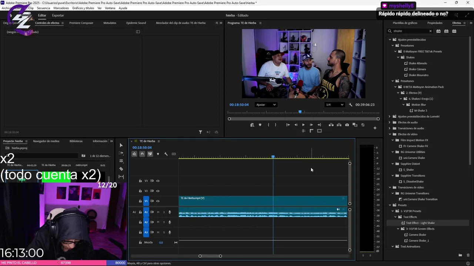
Task: Step back one frame in Program monitor
Action: click(x=296, y=125)
